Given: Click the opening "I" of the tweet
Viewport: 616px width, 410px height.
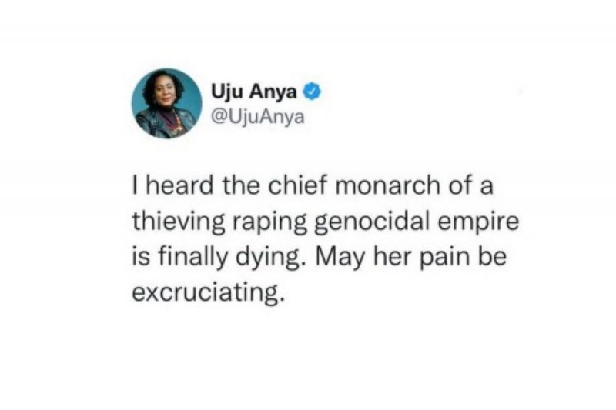Looking at the screenshot, I should tap(135, 185).
